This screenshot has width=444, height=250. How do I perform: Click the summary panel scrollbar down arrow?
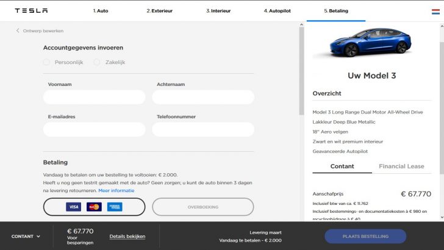click(x=442, y=218)
